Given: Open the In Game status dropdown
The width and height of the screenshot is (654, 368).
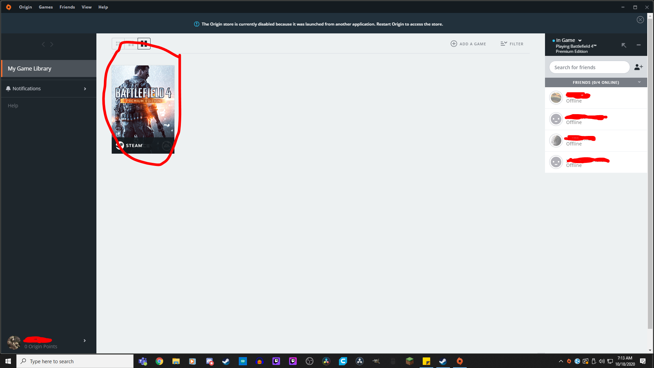Looking at the screenshot, I should click(580, 40).
